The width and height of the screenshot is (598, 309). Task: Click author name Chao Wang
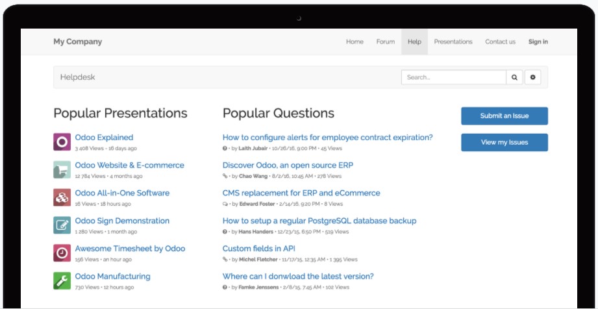click(x=254, y=176)
